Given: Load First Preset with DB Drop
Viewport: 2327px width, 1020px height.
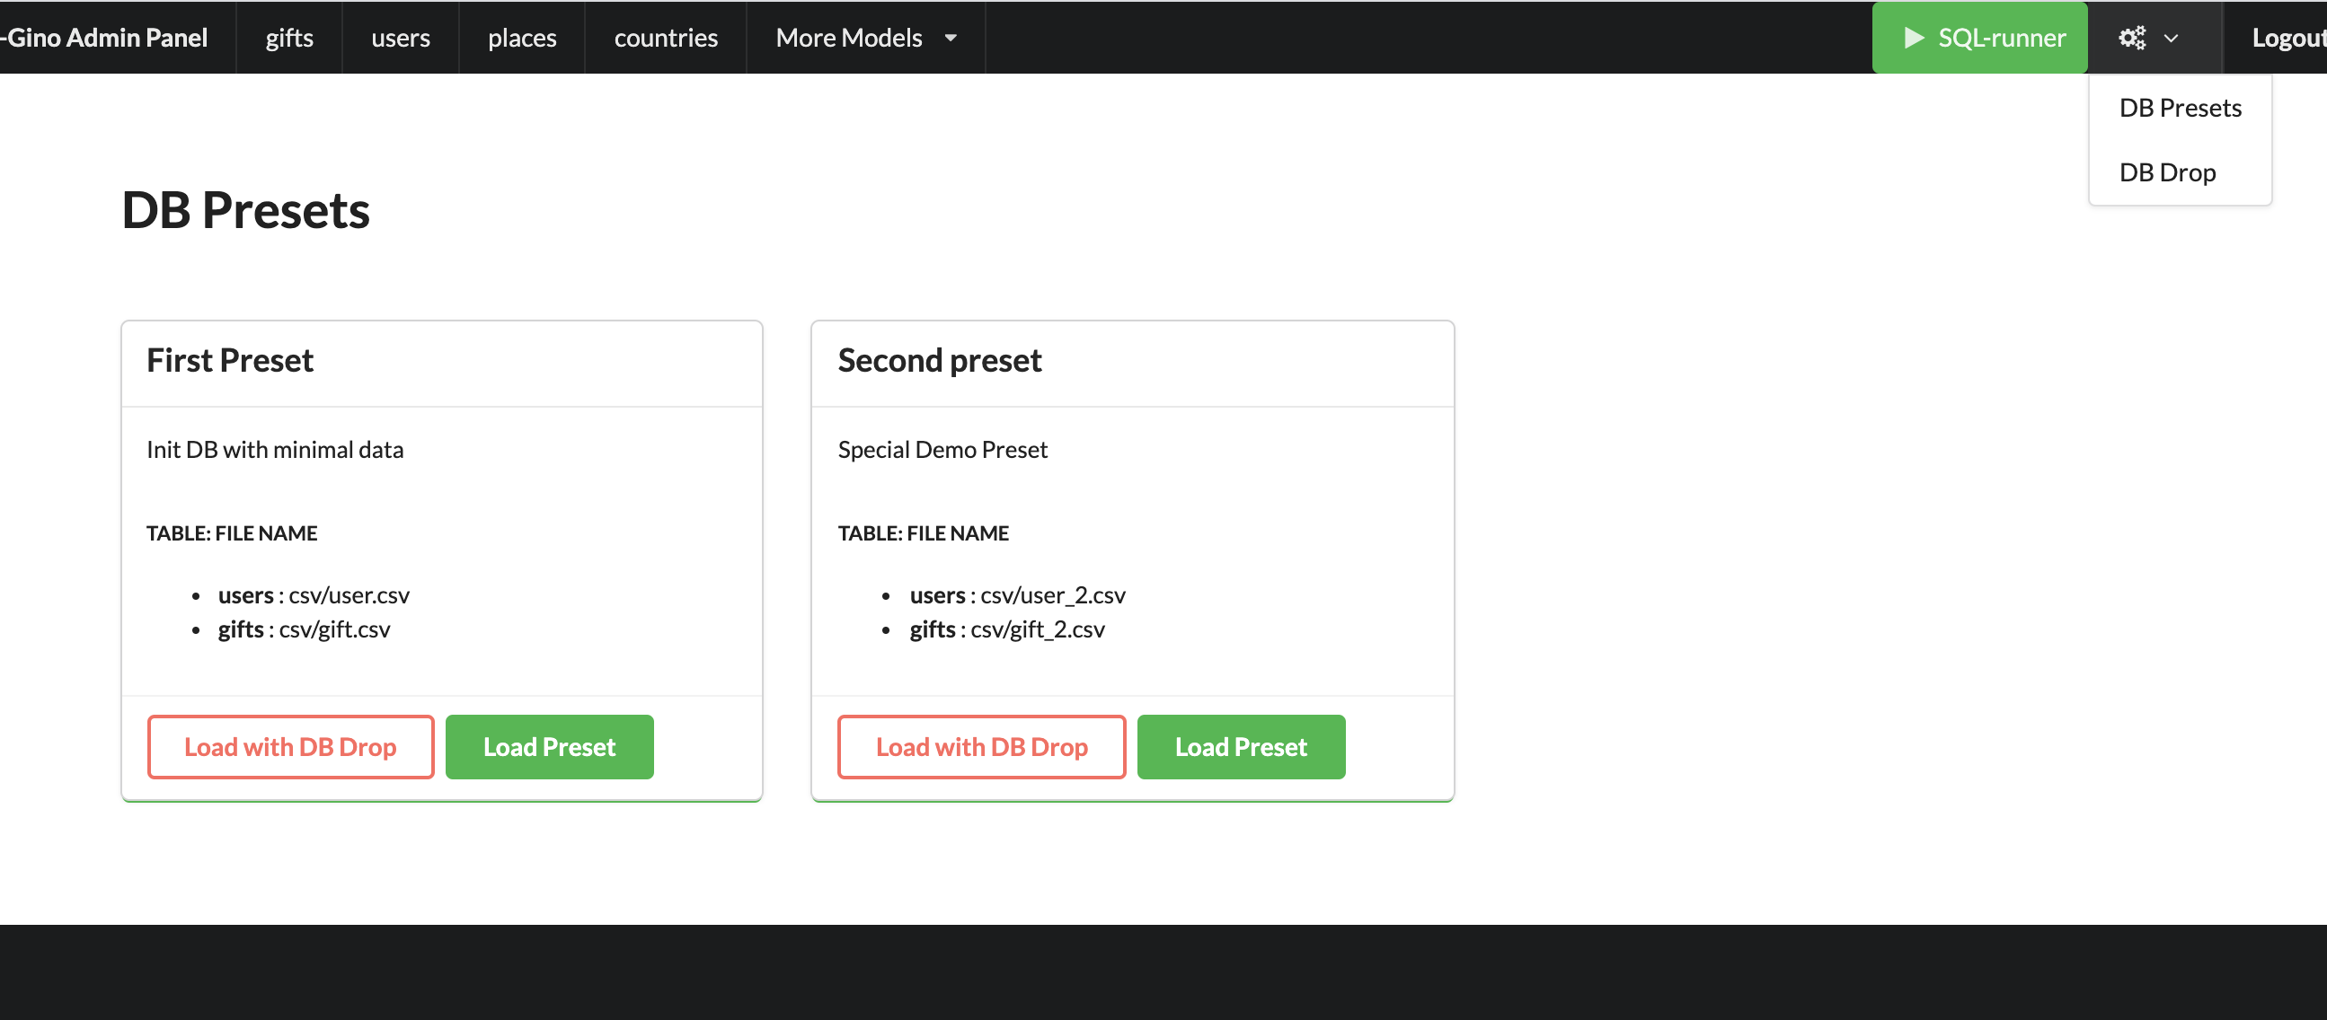Looking at the screenshot, I should point(290,746).
